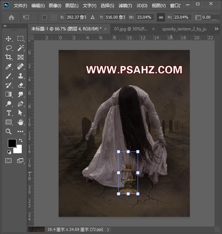
Task: Open the 文字(Y) menu
Action: tap(90, 6)
